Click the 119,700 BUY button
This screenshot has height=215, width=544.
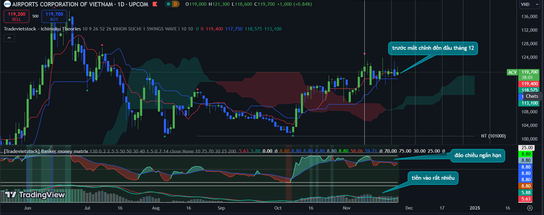click(x=54, y=17)
